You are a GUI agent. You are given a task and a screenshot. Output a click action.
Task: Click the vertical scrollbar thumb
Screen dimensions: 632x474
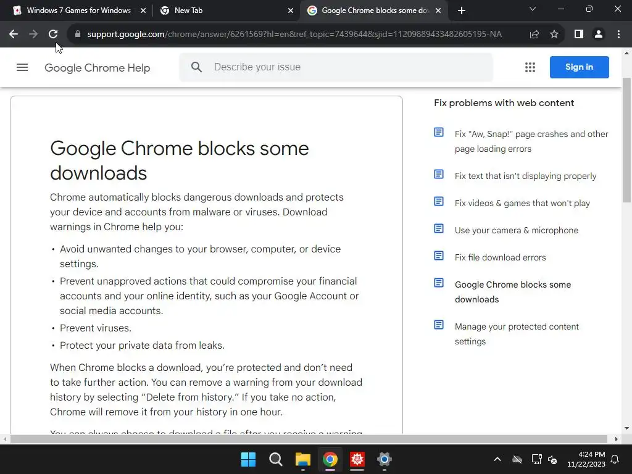click(627, 140)
